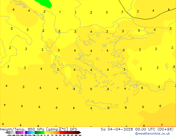Click the left gray arrow of color scale
Screen dimensions: 176x136
click(x=6, y=132)
